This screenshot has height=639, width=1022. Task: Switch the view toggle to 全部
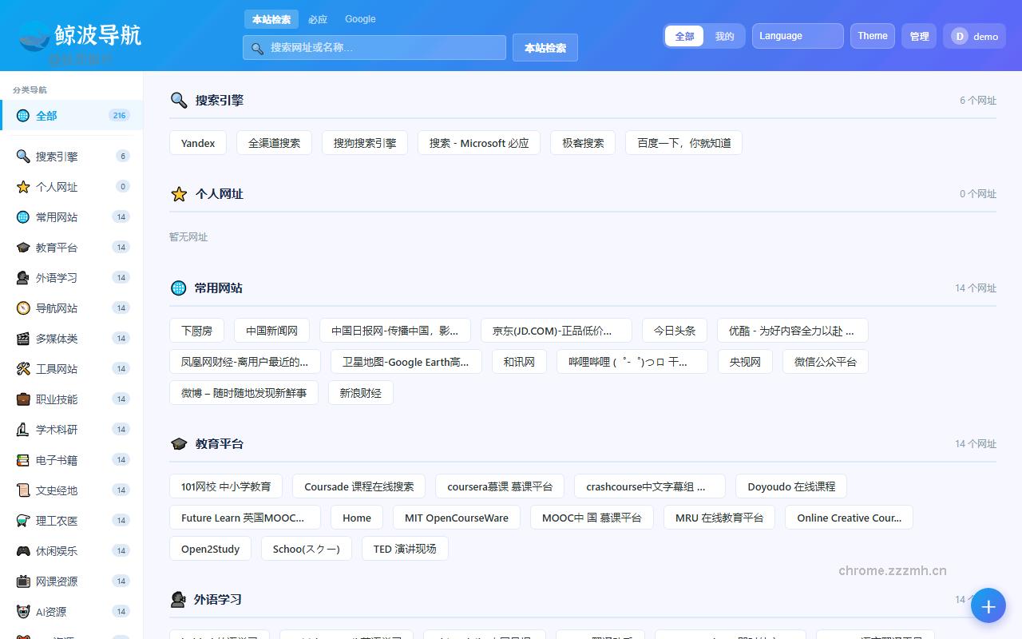(x=684, y=36)
